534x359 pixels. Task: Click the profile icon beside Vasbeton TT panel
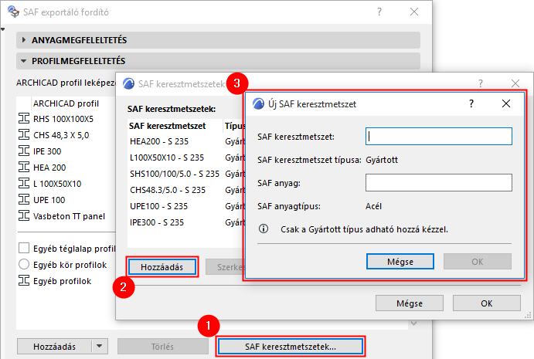(24, 216)
